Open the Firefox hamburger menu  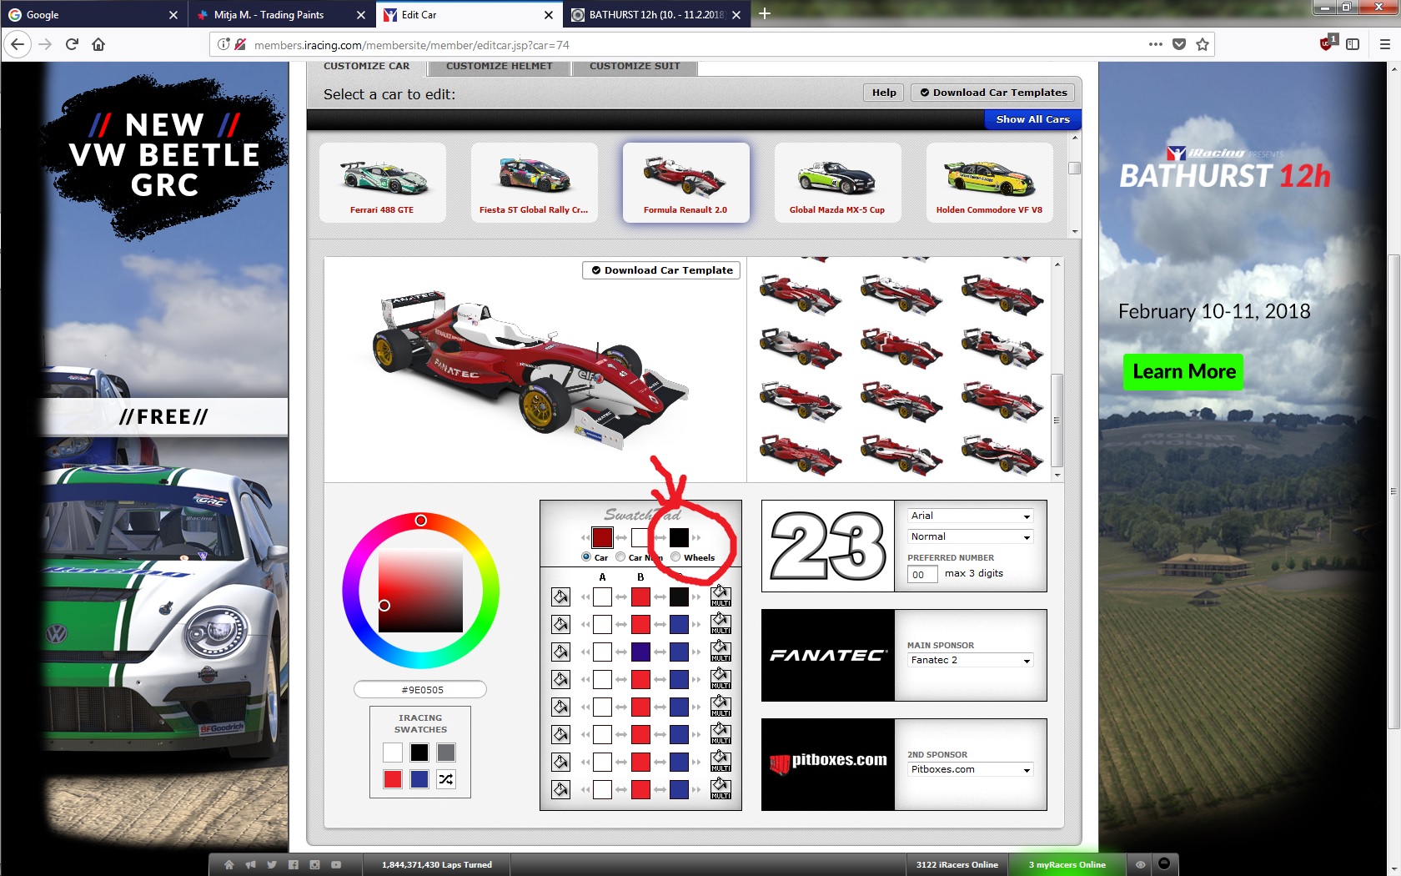pyautogui.click(x=1384, y=44)
